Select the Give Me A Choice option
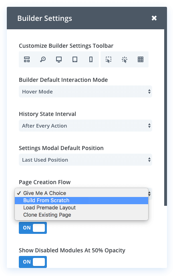This screenshot has height=276, width=173. coord(82,193)
